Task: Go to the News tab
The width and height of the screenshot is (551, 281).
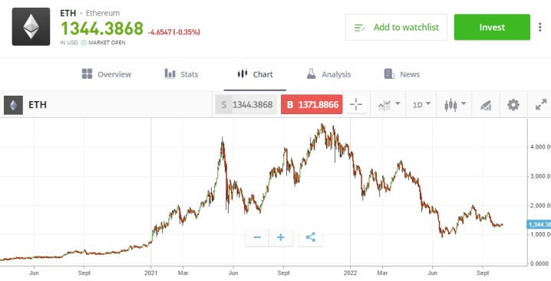Action: (x=401, y=74)
